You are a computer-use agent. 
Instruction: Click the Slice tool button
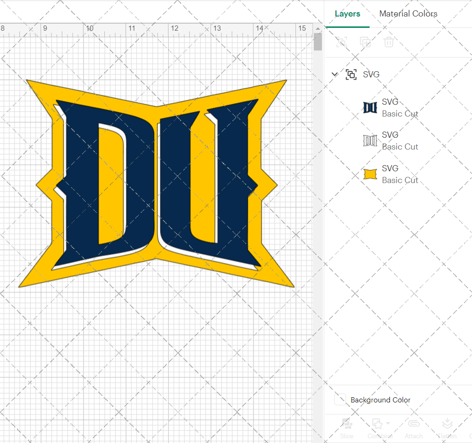[x=347, y=428]
